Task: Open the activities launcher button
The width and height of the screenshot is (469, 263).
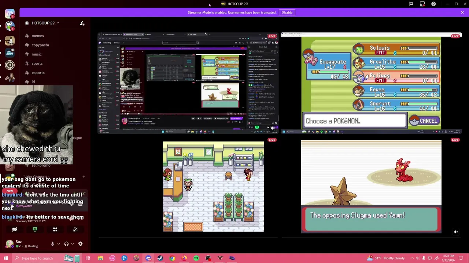Action: (55, 229)
